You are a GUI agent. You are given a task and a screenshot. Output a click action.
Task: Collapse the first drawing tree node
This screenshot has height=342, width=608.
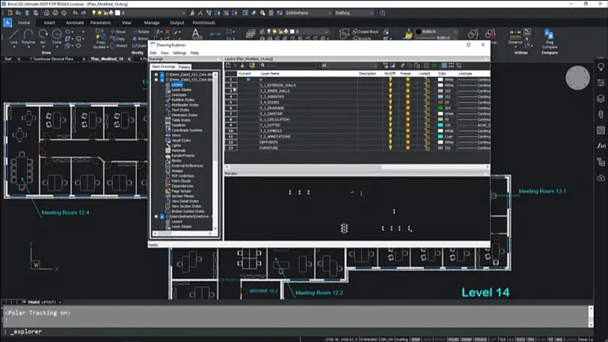pos(156,75)
